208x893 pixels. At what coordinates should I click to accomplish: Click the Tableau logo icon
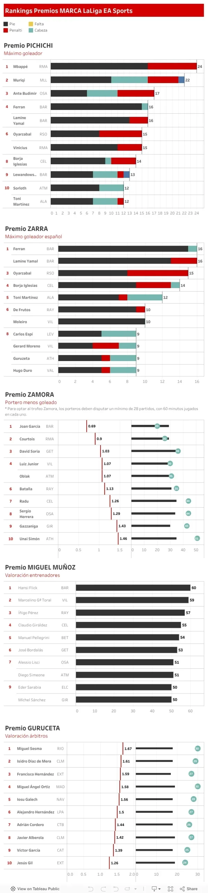point(13,888)
